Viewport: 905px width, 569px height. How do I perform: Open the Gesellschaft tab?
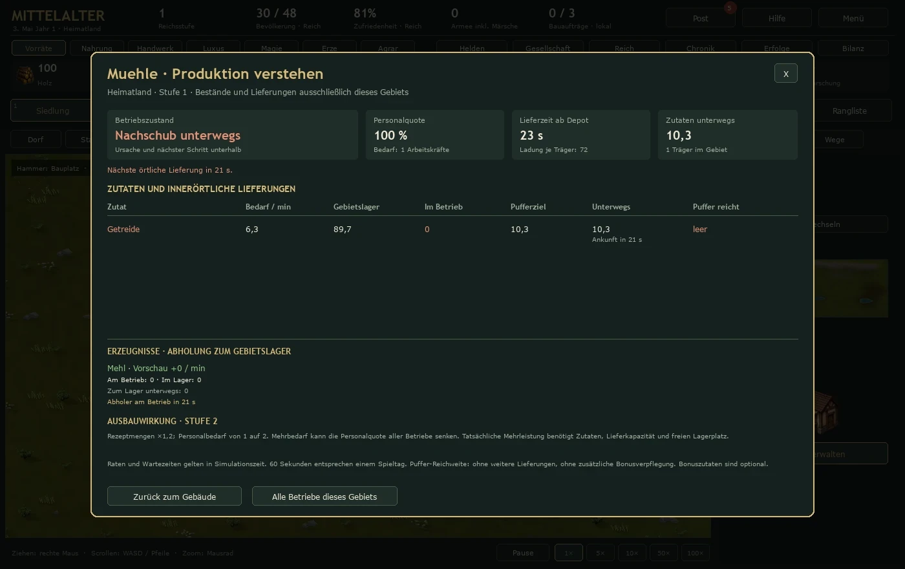coord(548,48)
